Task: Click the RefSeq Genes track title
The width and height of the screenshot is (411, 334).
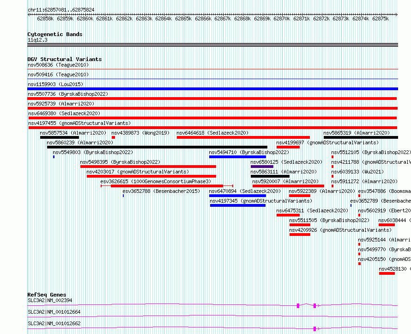Action: pyautogui.click(x=47, y=295)
